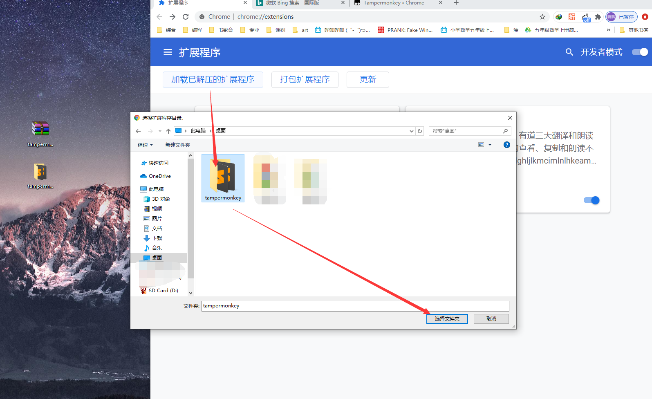This screenshot has height=399, width=652.
Task: Click 此电脑 in the address breadcrumb
Action: point(198,131)
